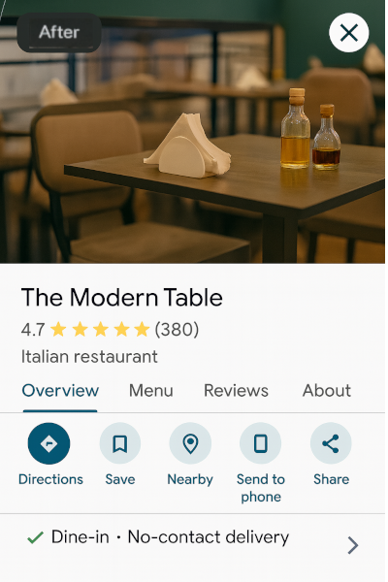Open the 380 reviews count link

[177, 329]
